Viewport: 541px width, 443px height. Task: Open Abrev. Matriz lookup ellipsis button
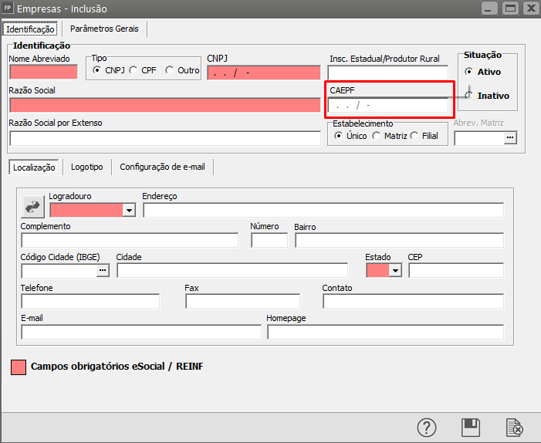pyautogui.click(x=509, y=138)
